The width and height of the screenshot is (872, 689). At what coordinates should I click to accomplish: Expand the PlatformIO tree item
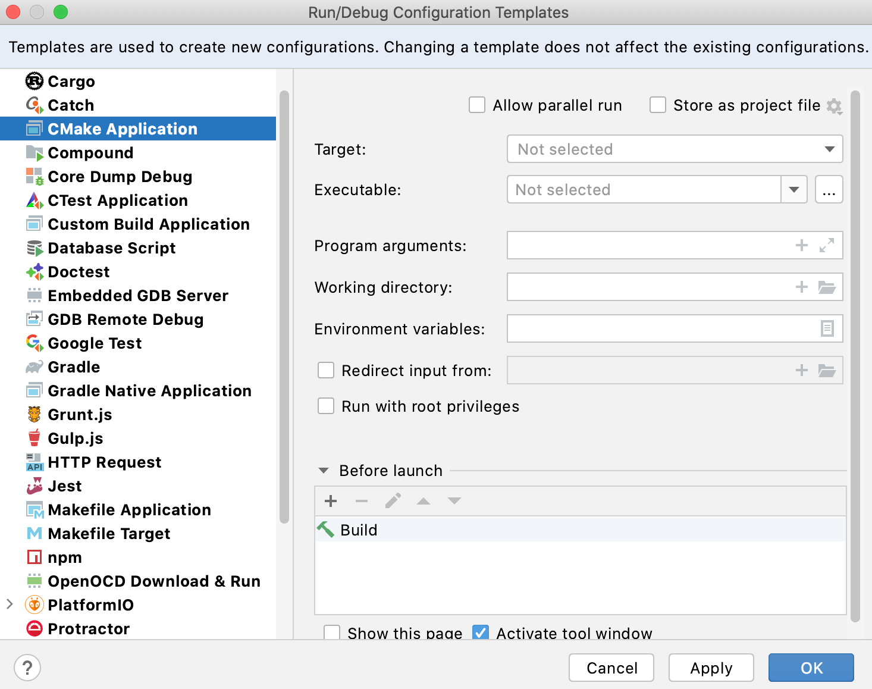point(10,605)
